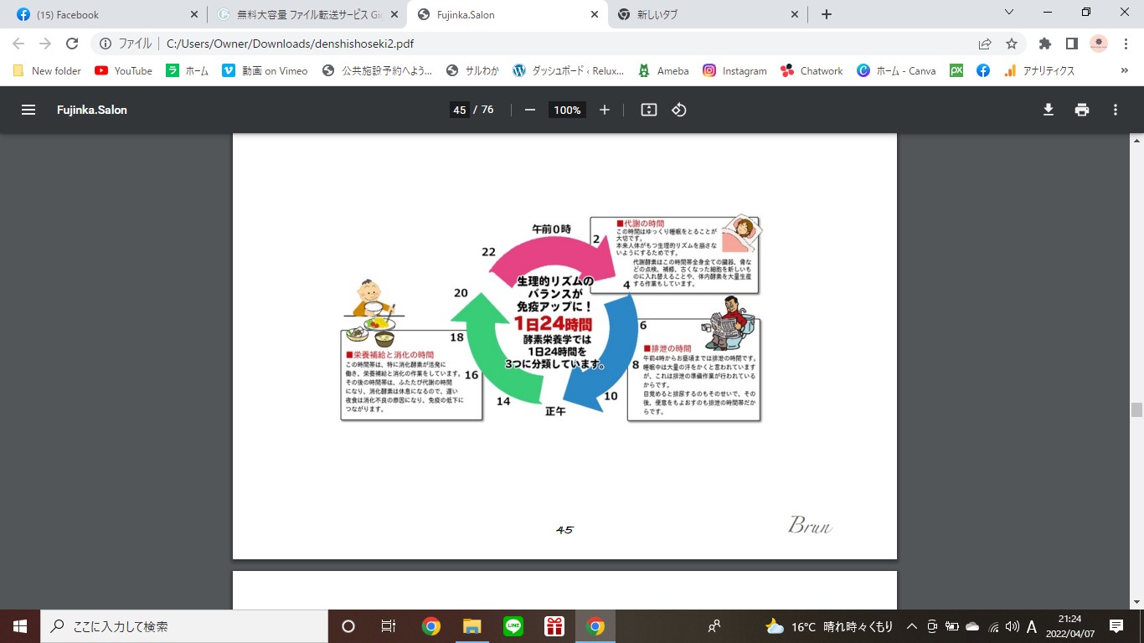Open the ダッシュボード Relux bookmark

point(569,71)
